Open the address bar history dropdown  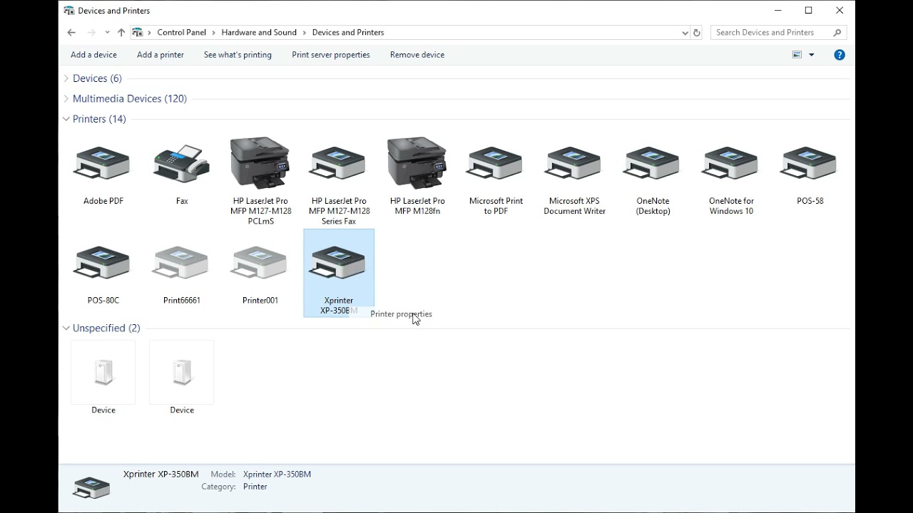click(685, 33)
